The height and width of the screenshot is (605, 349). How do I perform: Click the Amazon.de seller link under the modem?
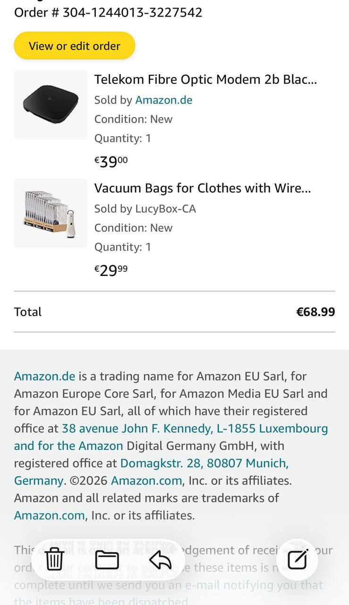pos(164,100)
